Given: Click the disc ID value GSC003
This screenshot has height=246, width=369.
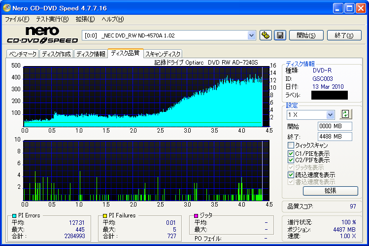Looking at the screenshot, I should [323, 78].
